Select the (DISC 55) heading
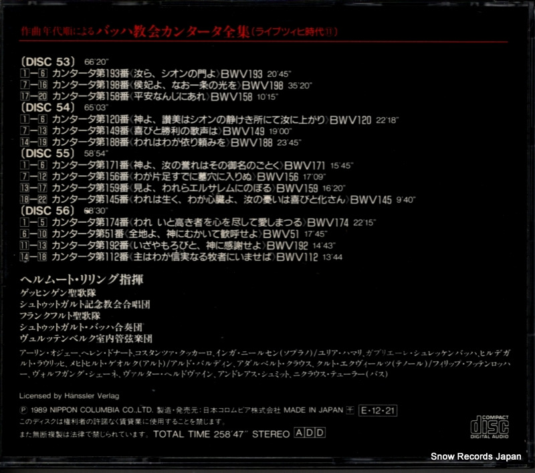This screenshot has height=473, width=535. click(47, 153)
